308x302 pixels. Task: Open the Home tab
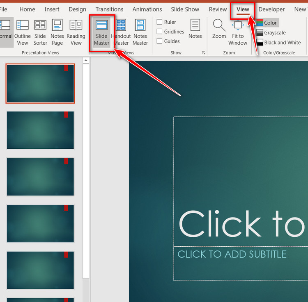click(x=27, y=9)
